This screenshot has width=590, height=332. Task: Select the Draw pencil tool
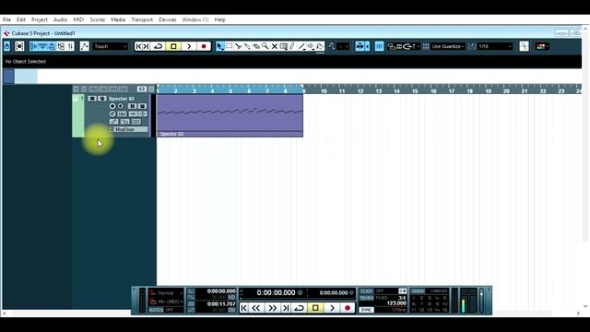point(292,46)
